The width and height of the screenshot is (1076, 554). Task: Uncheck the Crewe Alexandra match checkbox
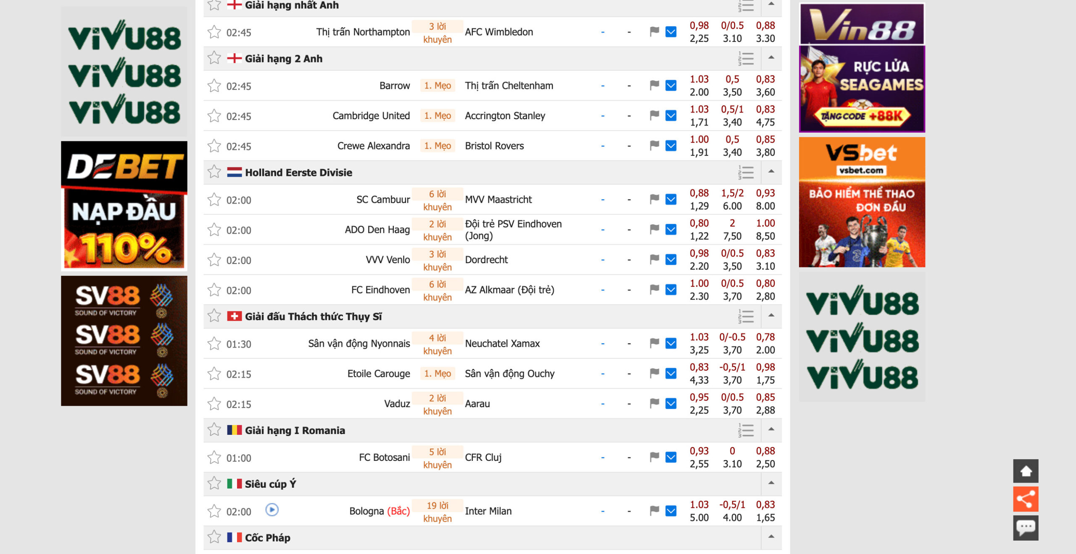(671, 146)
